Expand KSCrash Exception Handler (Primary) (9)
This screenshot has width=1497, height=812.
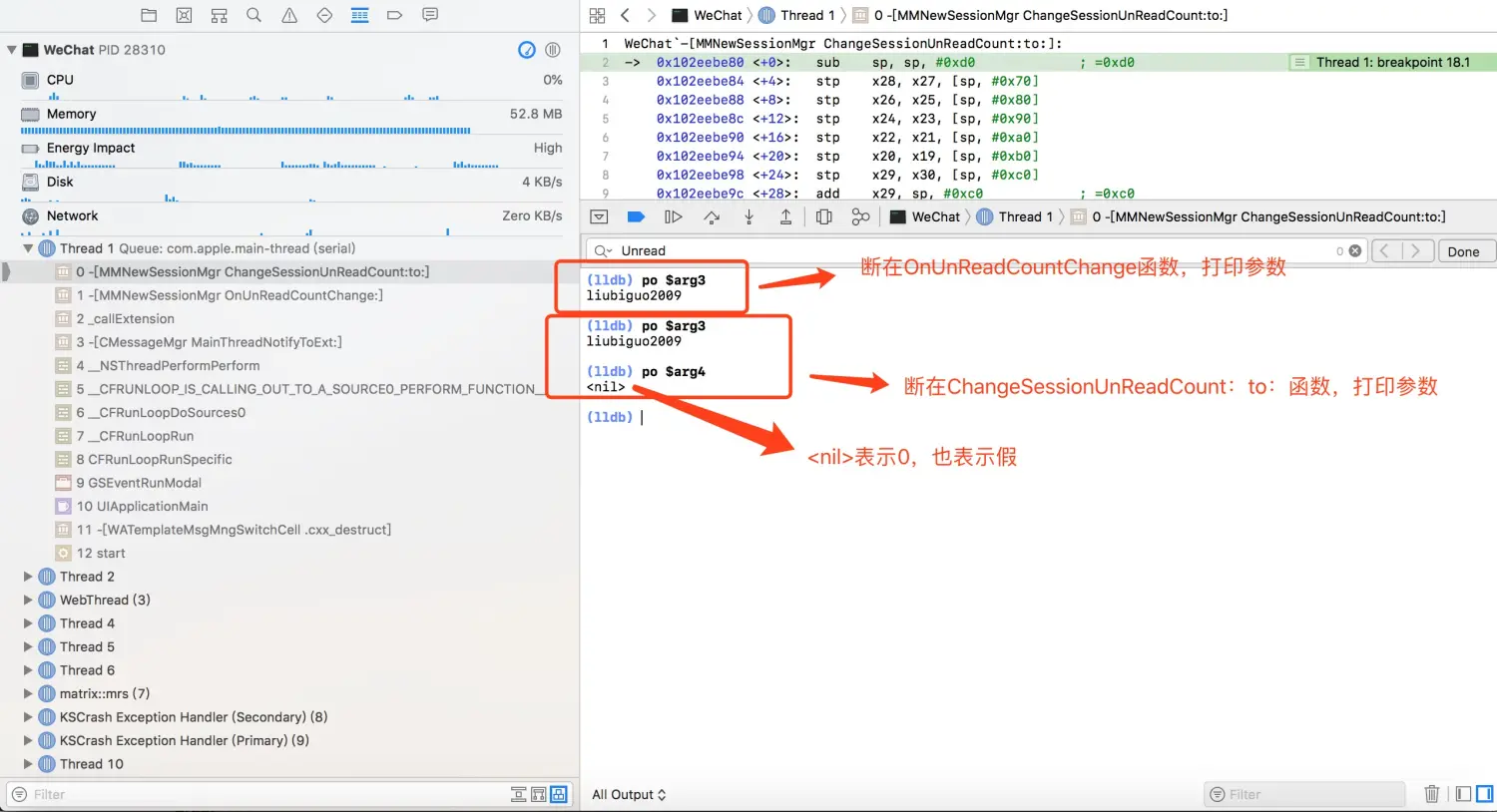point(28,740)
